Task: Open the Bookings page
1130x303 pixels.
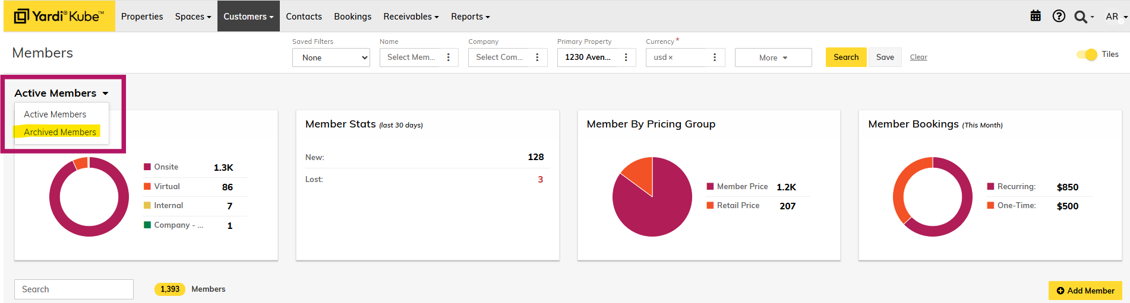Action: [x=352, y=17]
